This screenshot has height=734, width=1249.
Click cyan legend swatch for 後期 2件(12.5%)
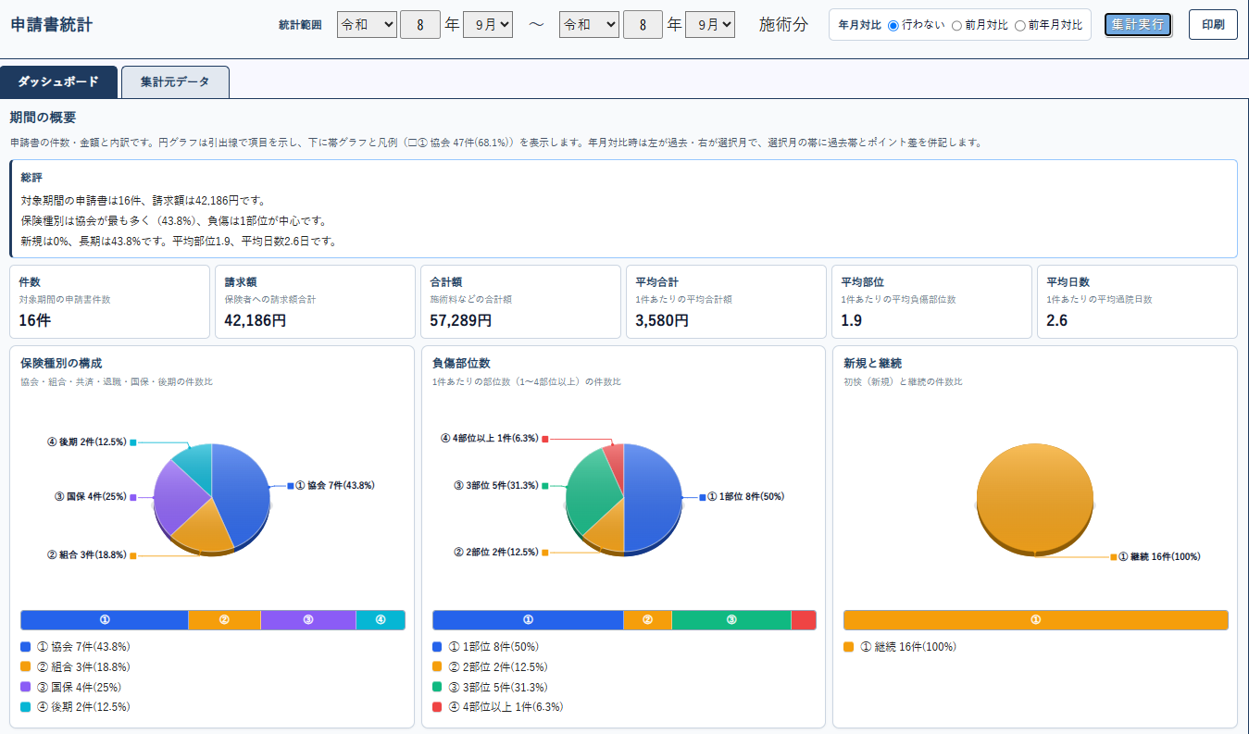pyautogui.click(x=25, y=706)
